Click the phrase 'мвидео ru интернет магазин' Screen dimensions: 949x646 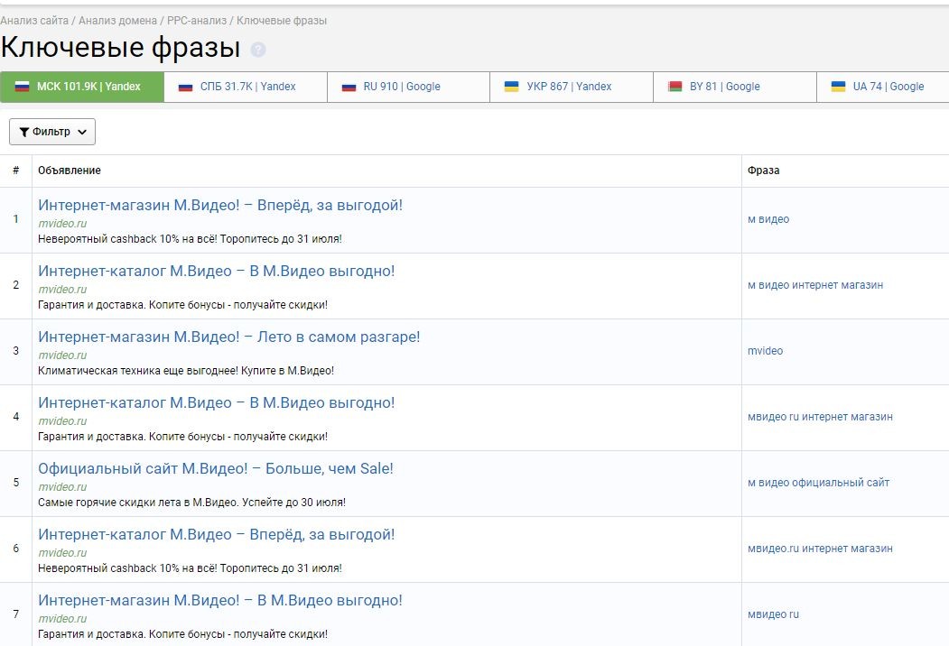(820, 417)
